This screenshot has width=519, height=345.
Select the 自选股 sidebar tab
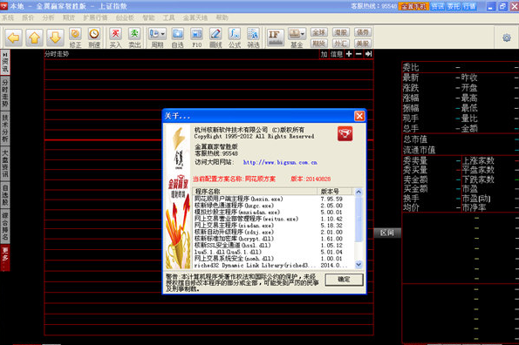(5, 195)
